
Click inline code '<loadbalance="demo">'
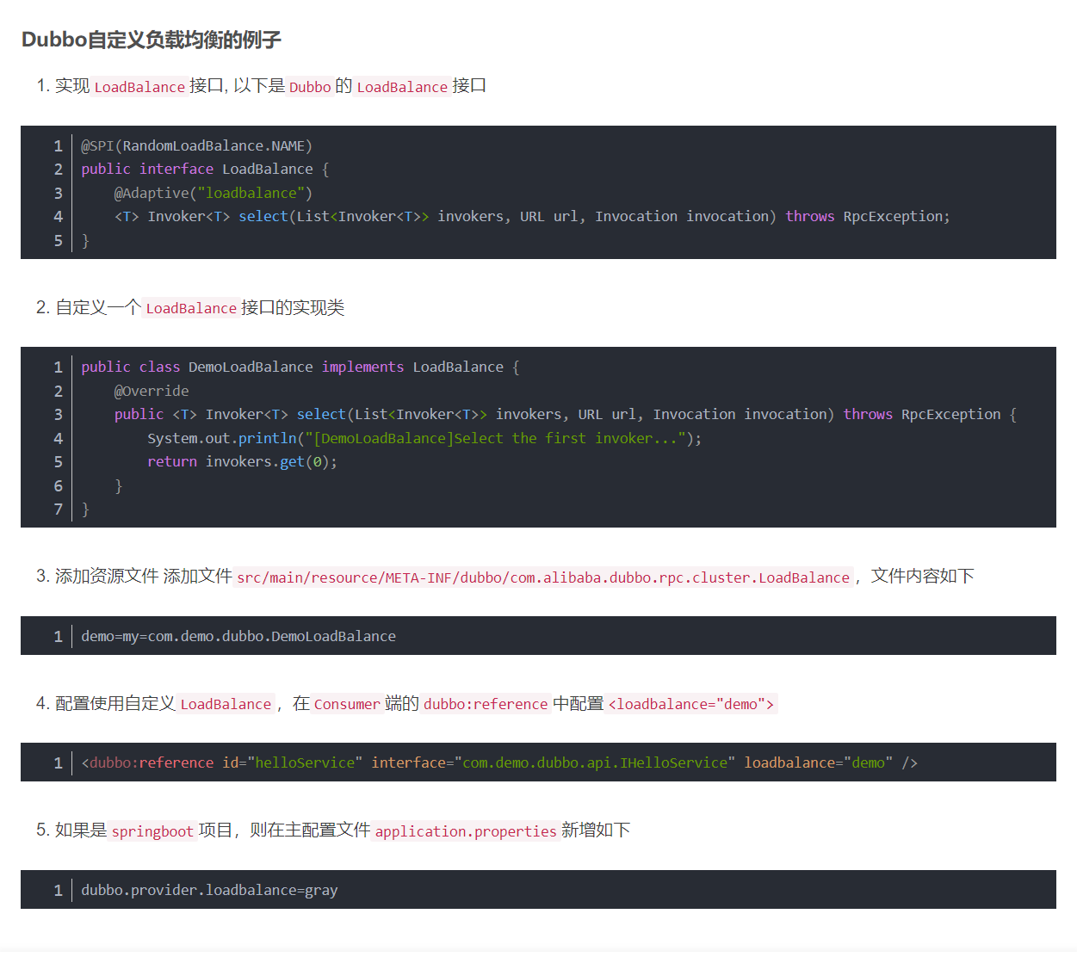[x=691, y=704]
